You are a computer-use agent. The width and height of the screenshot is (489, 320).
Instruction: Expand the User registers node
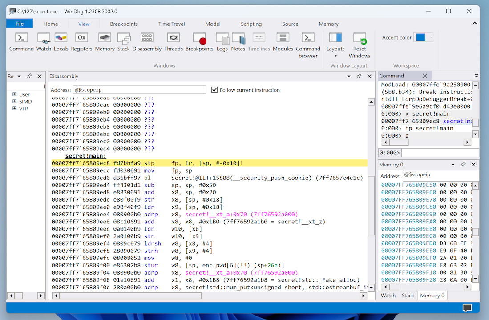point(15,94)
